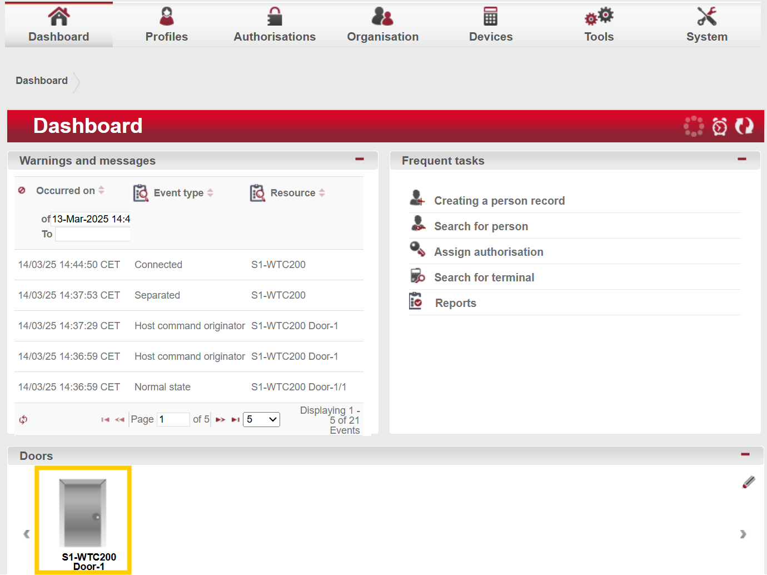Collapse the Frequent tasks panel
The image size is (767, 575).
741,160
